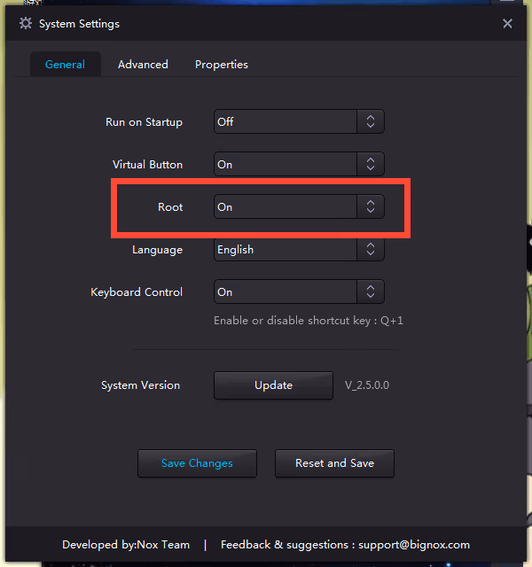Open the Advanced tab
Screen dimensions: 532x567
143,65
